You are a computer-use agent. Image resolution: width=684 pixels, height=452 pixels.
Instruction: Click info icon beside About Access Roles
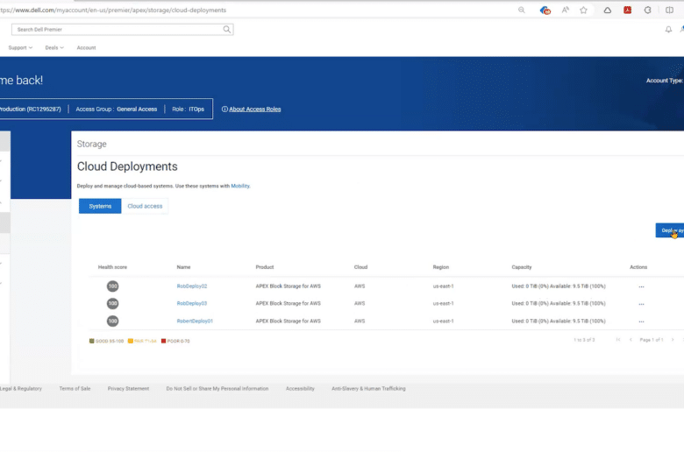[x=224, y=109]
